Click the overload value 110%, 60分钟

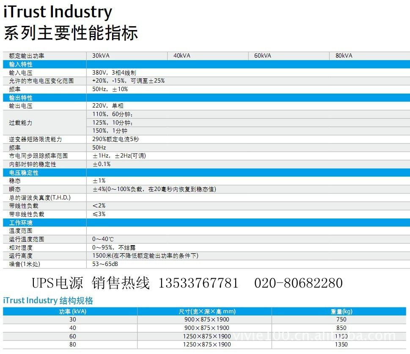pyautogui.click(x=113, y=114)
